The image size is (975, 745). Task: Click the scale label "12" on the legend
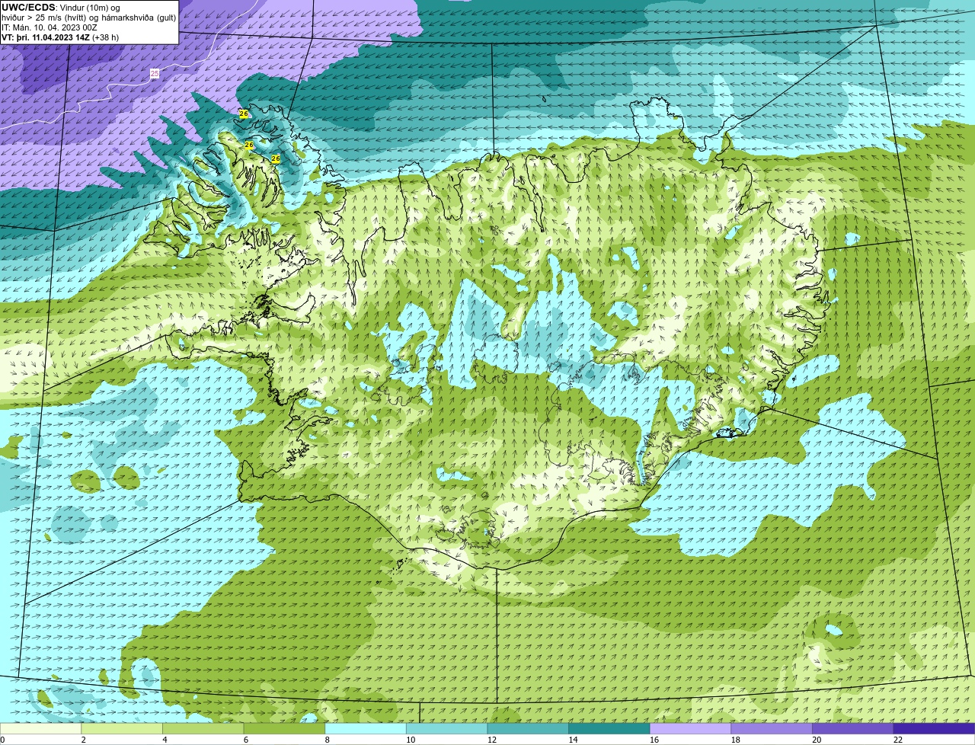tap(492, 740)
